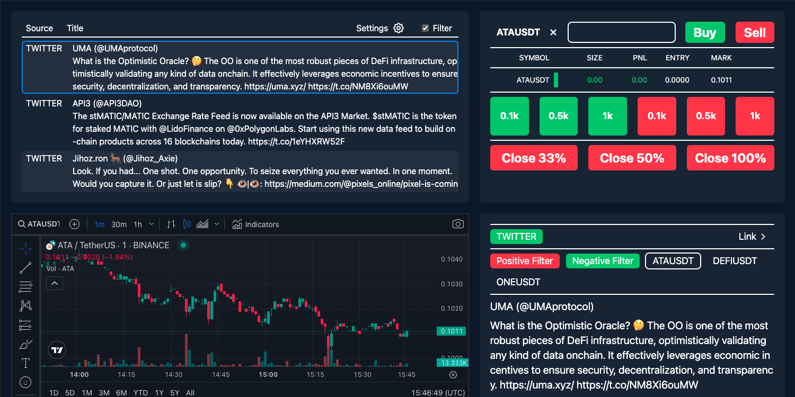795x397 pixels.
Task: Sell 1k with the red button
Action: click(755, 116)
